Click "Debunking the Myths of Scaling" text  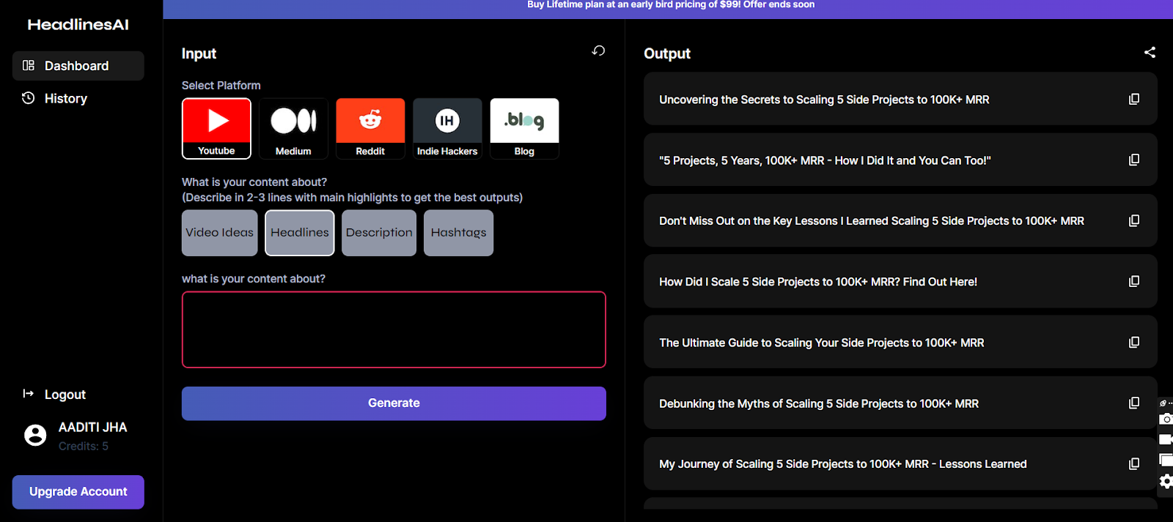pyautogui.click(x=819, y=403)
